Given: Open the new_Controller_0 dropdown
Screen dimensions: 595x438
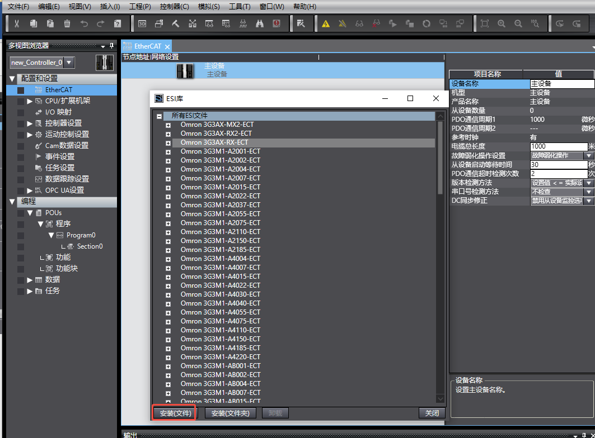Looking at the screenshot, I should [x=70, y=63].
